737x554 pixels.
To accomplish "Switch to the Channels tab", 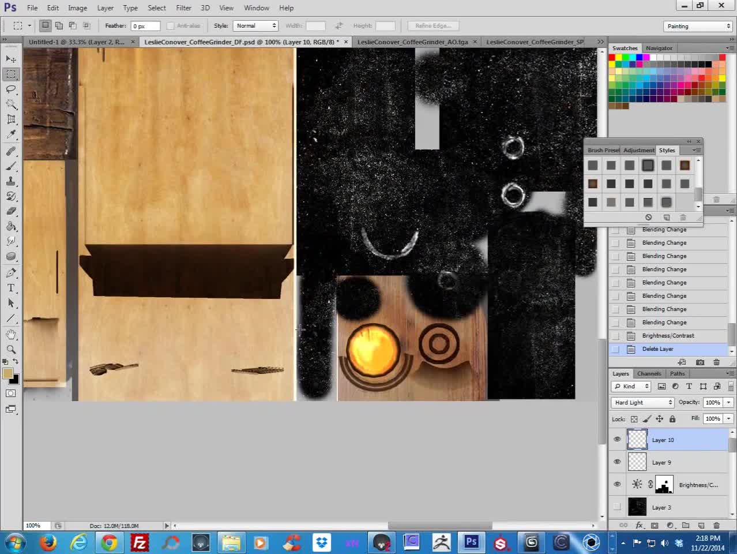I will tap(649, 373).
